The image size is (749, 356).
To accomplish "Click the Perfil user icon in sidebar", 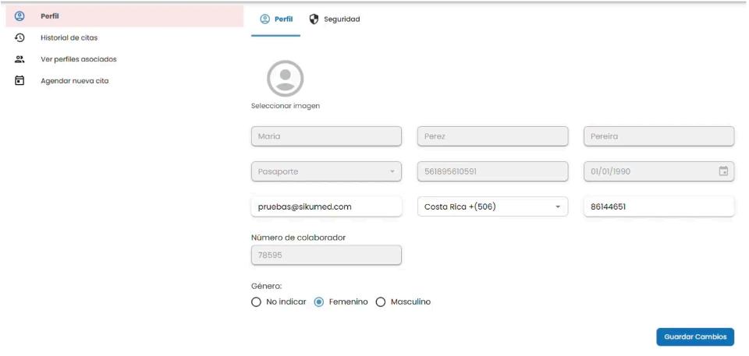I will tap(19, 16).
